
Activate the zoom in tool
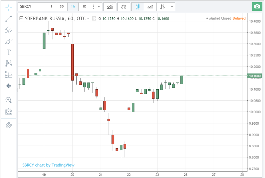pyautogui.click(x=9, y=100)
